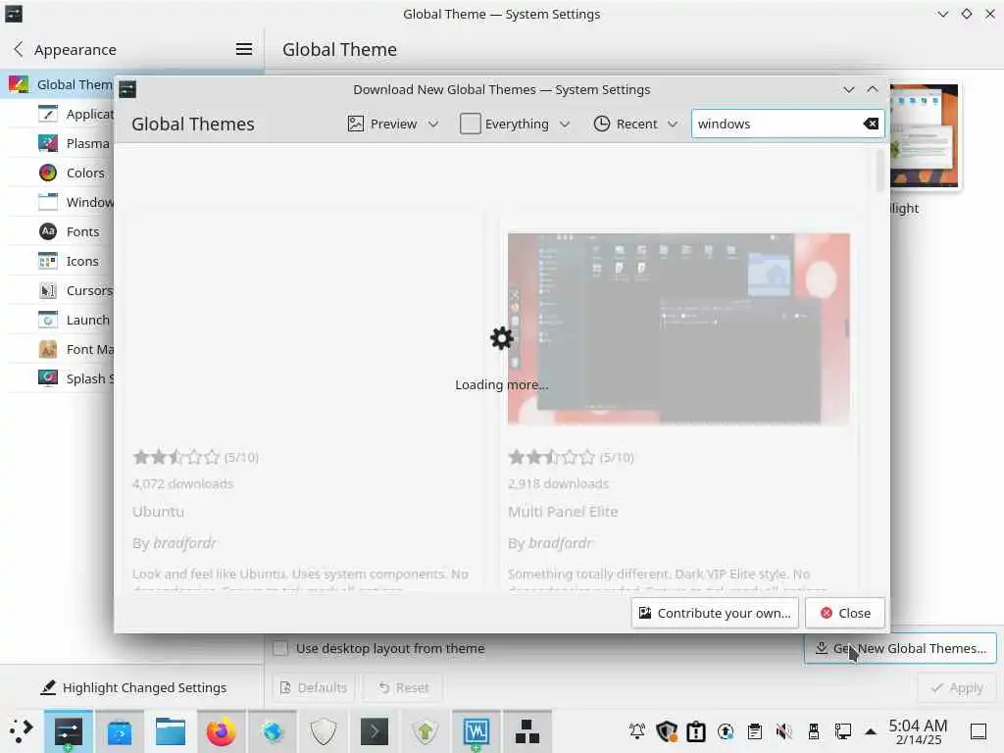The image size is (1004, 753).
Task: Click Application Style icon in sidebar
Action: pyautogui.click(x=48, y=114)
